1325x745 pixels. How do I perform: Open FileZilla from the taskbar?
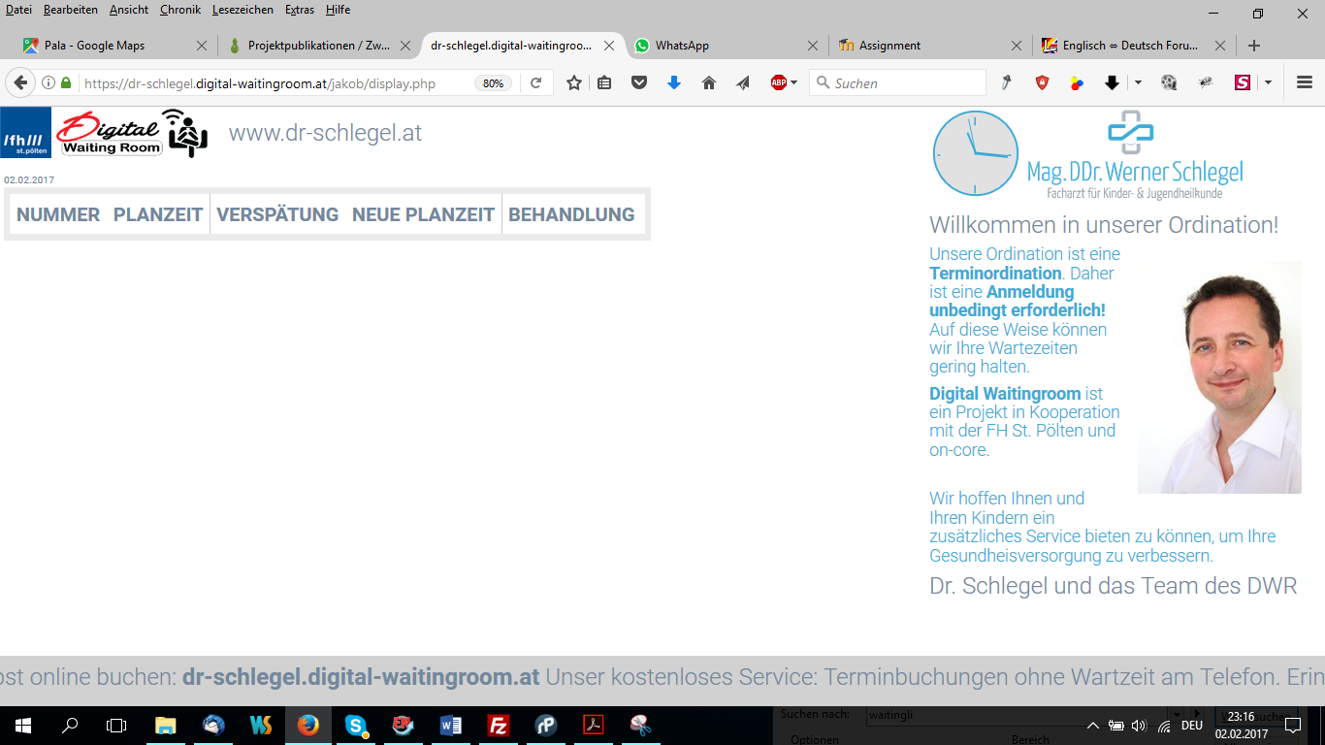[499, 726]
